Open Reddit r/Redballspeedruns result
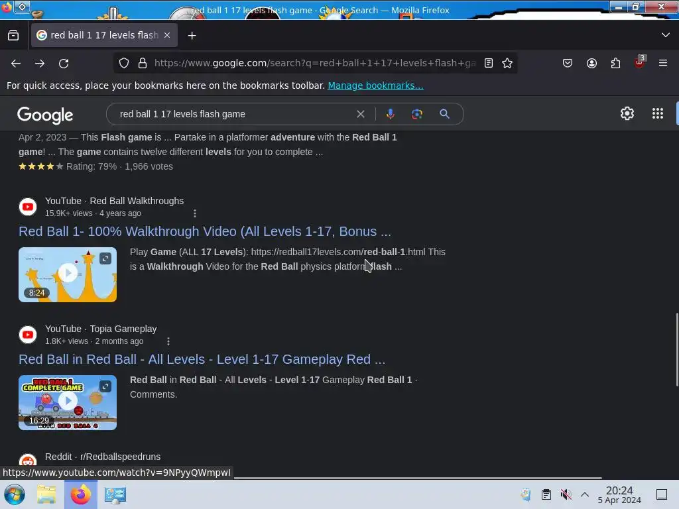This screenshot has width=679, height=509. pos(103,457)
